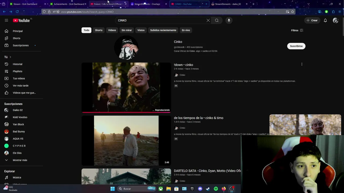Open the !down • cinko title link
This screenshot has width=344, height=193.
183,65
